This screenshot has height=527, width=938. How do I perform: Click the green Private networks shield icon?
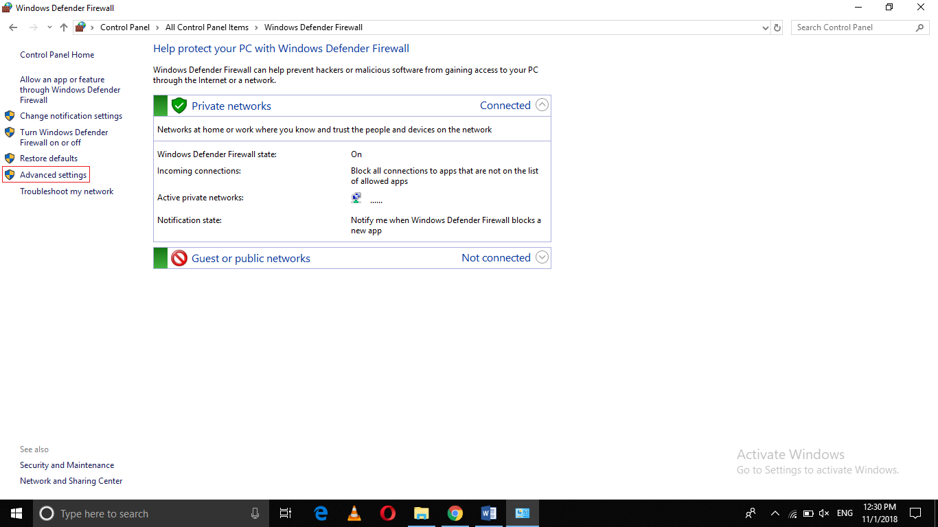pos(179,105)
